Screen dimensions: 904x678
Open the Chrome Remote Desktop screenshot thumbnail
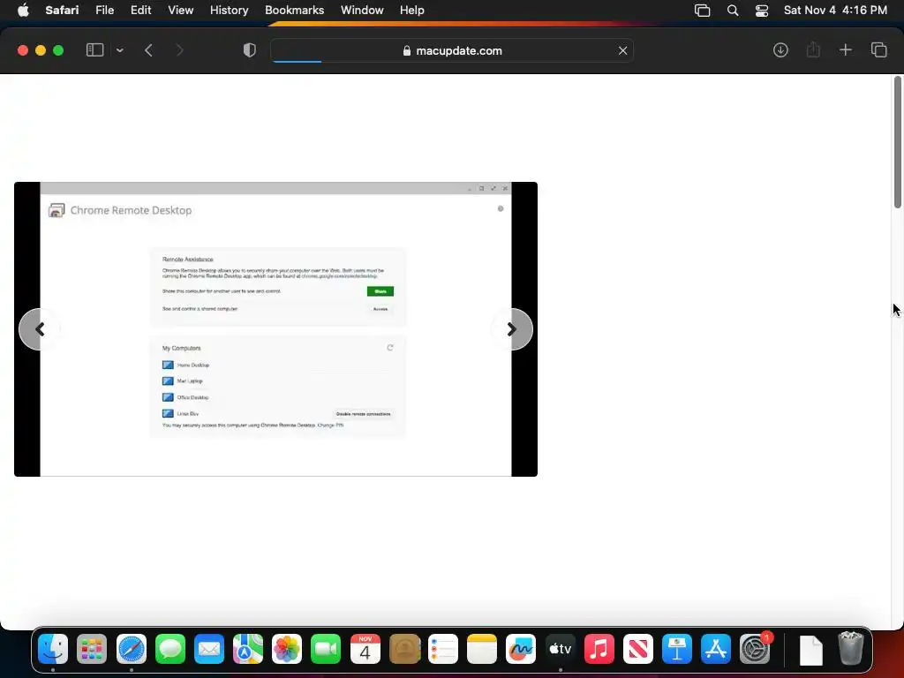[275, 329]
